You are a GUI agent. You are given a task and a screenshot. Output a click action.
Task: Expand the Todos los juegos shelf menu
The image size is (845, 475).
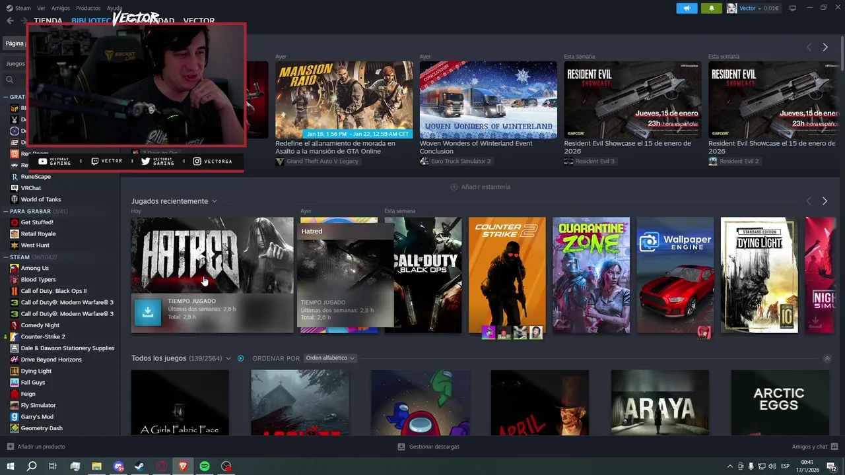pyautogui.click(x=228, y=358)
